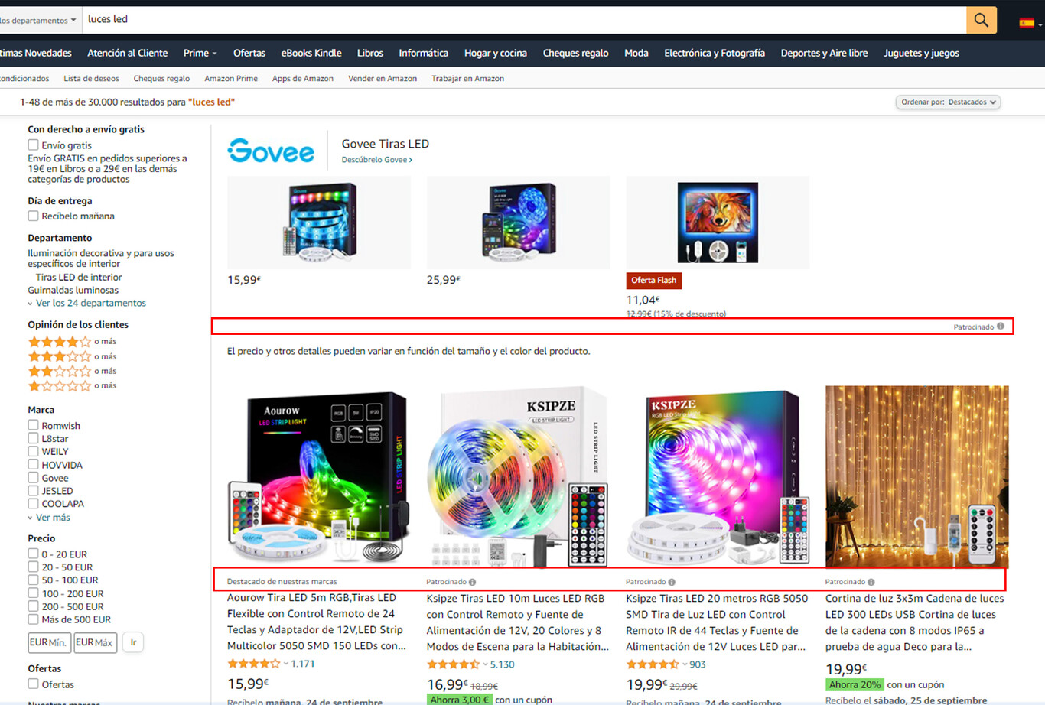1045x705 pixels.
Task: Check the Govee brand filter
Action: pos(33,478)
